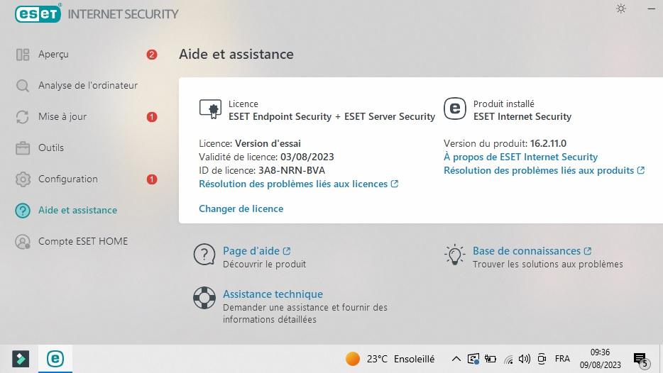The width and height of the screenshot is (663, 373).
Task: Click the Base de connaissances lightbulb icon
Action: [454, 255]
